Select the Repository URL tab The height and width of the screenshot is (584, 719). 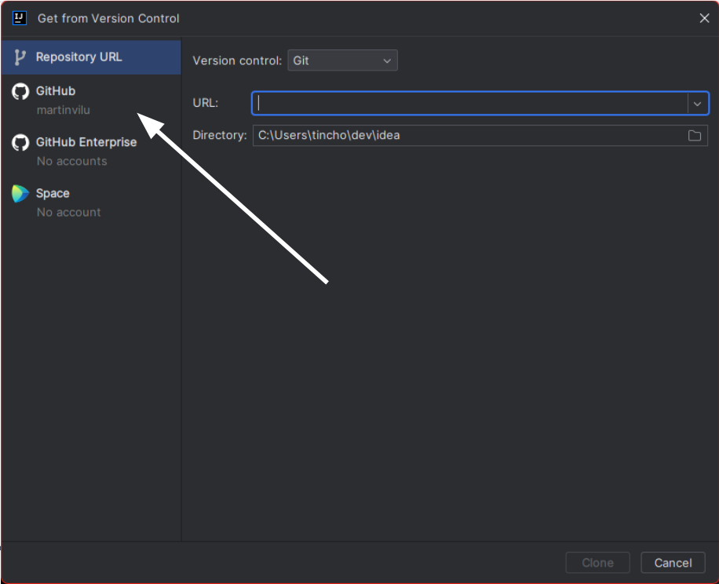pos(78,57)
